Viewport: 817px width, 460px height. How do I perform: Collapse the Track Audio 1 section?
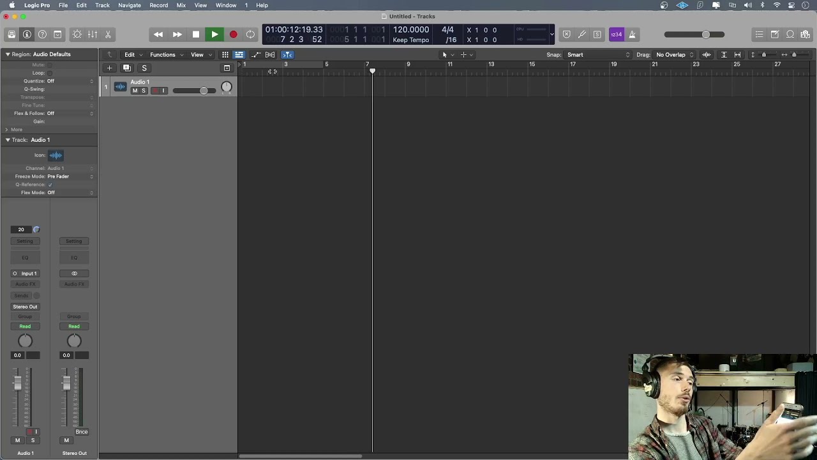pyautogui.click(x=8, y=140)
